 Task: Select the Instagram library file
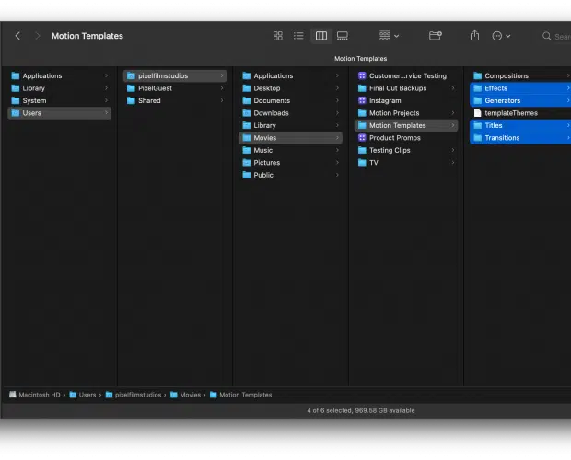406,100
